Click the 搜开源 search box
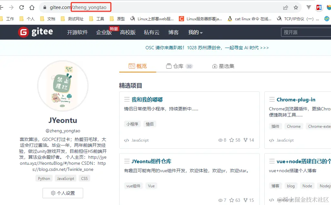The height and width of the screenshot is (205, 331). 306,32
